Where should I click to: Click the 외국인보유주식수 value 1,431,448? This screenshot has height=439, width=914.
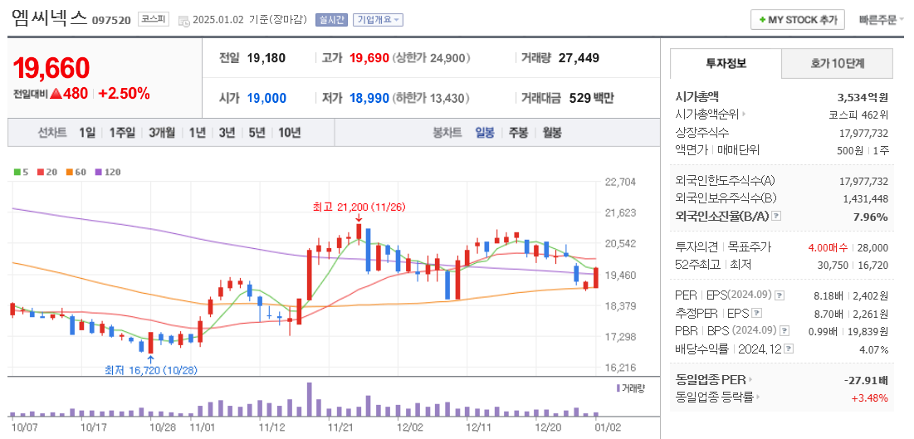(866, 198)
